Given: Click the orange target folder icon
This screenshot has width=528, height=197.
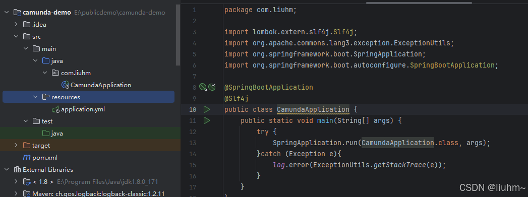Looking at the screenshot, I should coord(26,146).
